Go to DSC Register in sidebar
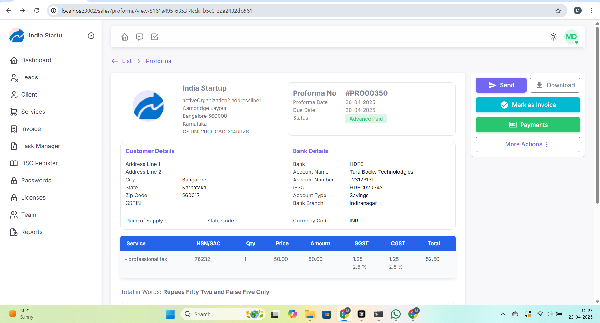Viewport: 600px width, 323px height. (39, 163)
